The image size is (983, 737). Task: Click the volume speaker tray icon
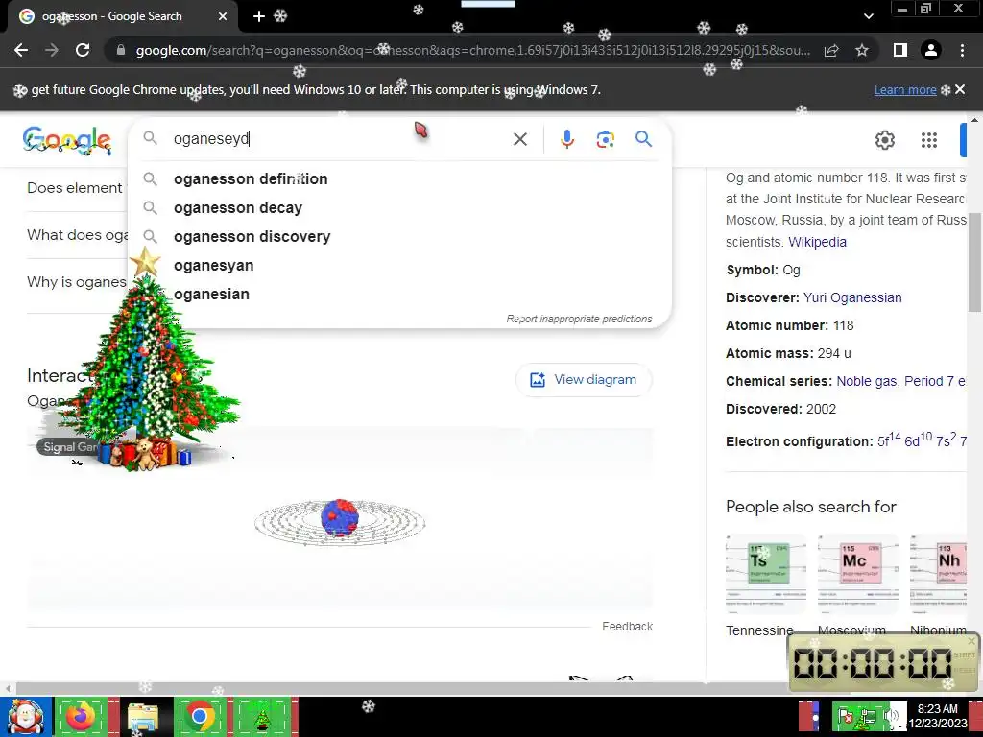892,716
